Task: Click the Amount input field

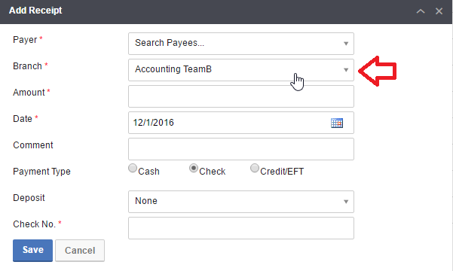Action: 241,96
